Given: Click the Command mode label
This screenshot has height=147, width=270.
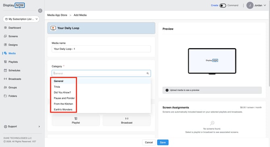Looking at the screenshot, I should coord(233,5).
